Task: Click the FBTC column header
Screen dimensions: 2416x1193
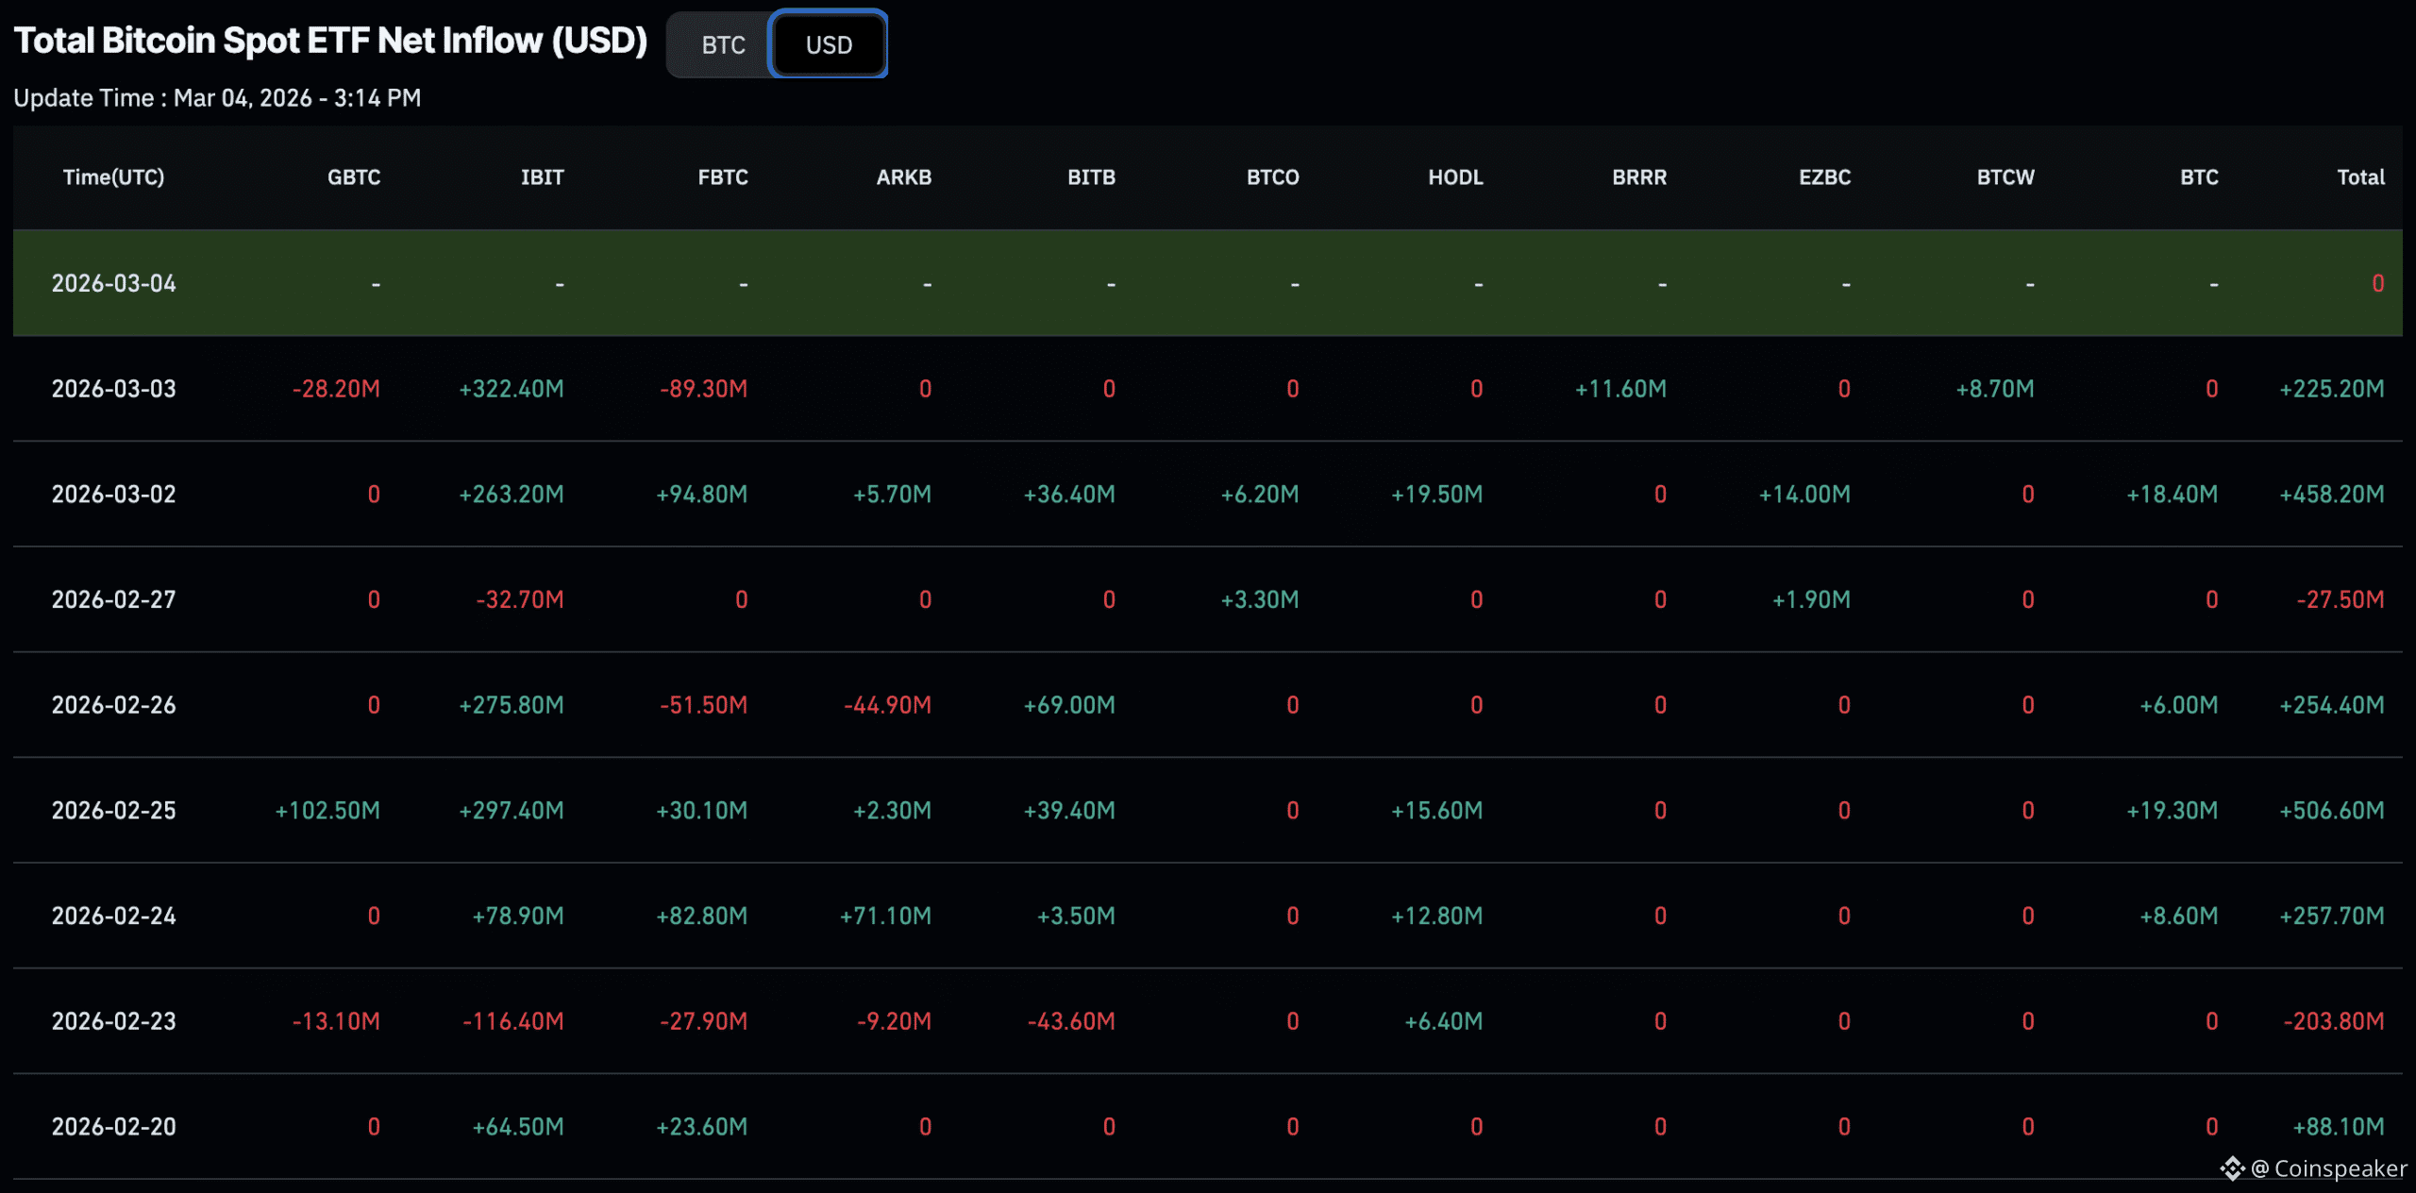Action: (723, 177)
